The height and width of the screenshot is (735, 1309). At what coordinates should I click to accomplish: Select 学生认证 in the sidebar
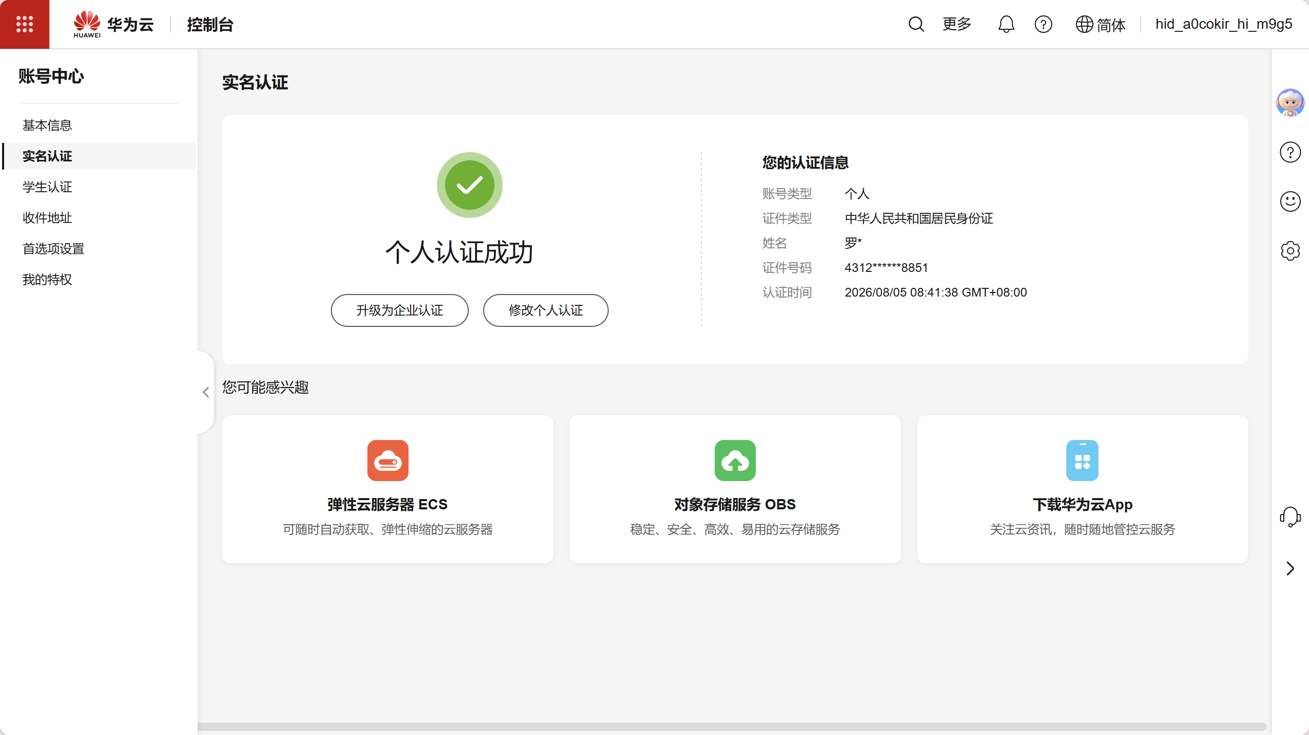(x=47, y=187)
